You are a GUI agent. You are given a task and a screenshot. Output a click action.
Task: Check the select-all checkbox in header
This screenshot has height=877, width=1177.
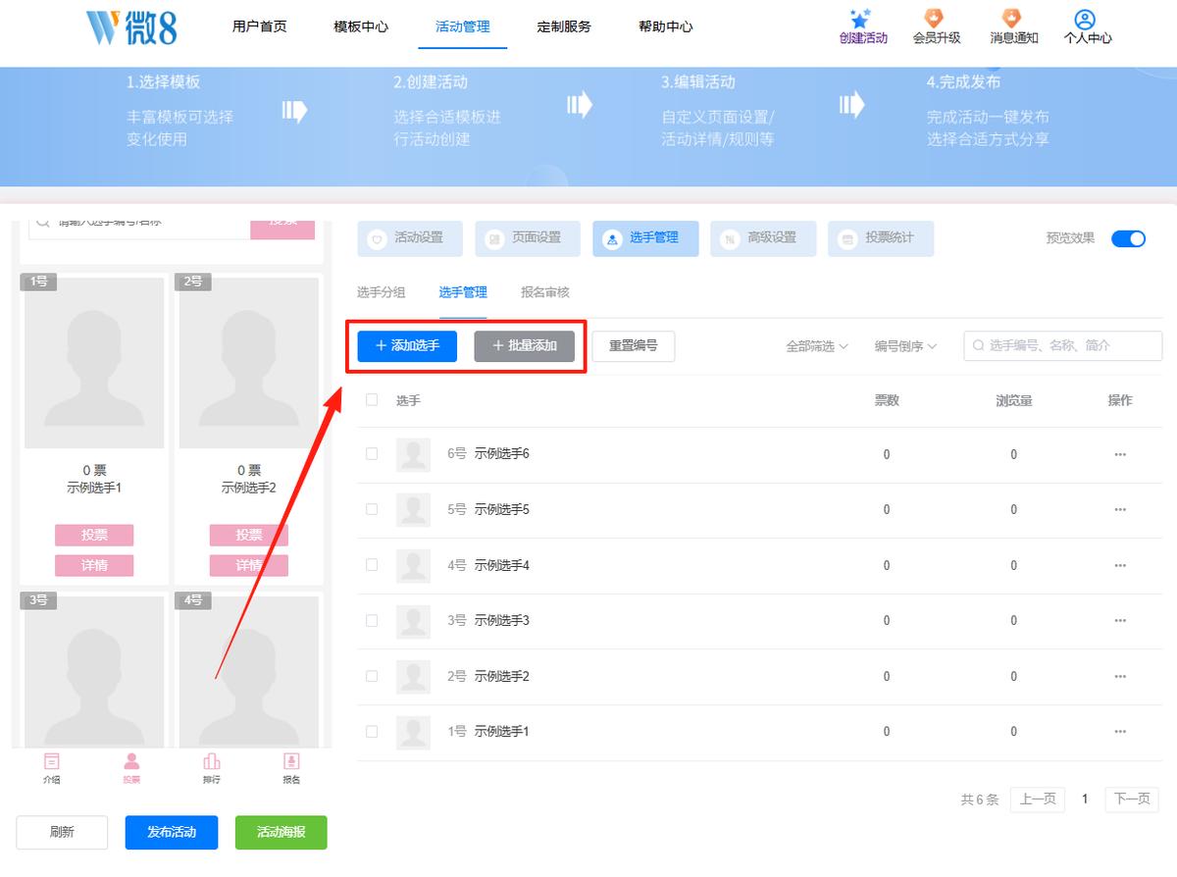coord(372,400)
